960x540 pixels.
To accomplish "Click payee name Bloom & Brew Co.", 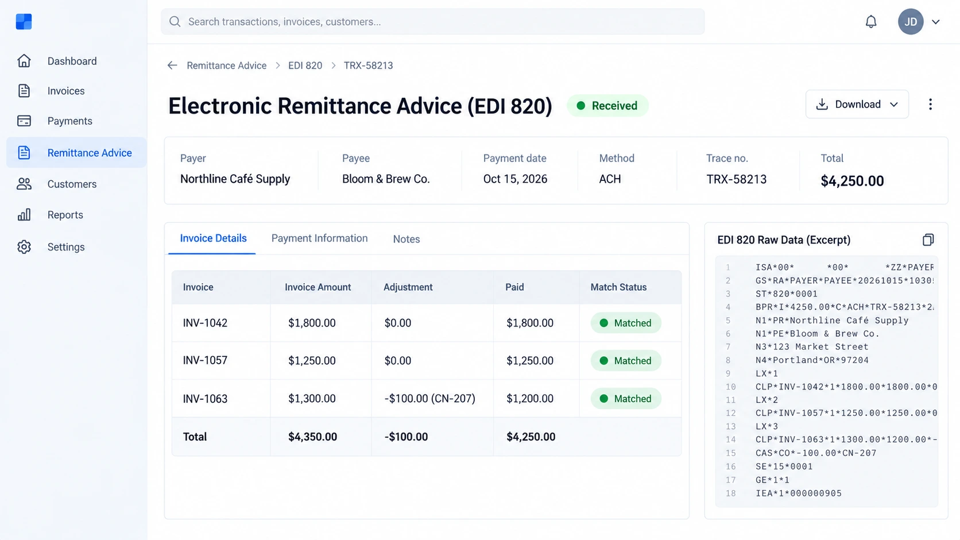I will click(386, 179).
